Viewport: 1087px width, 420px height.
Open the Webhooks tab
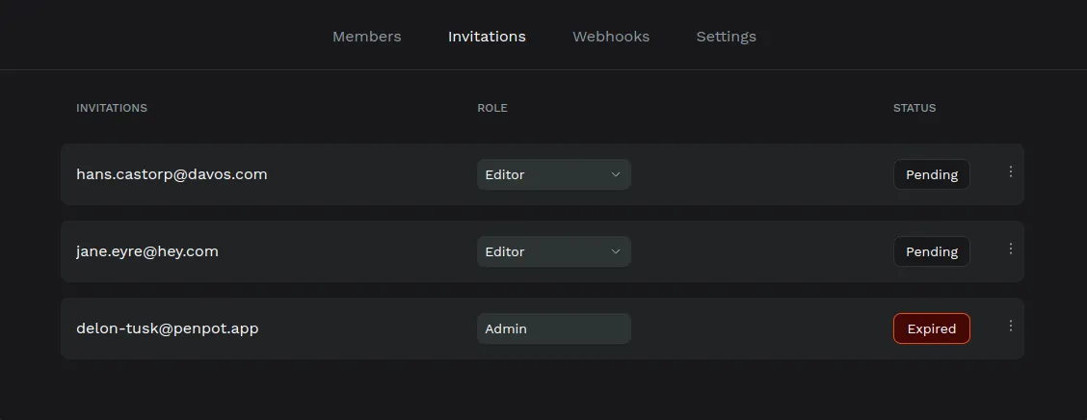pyautogui.click(x=611, y=37)
